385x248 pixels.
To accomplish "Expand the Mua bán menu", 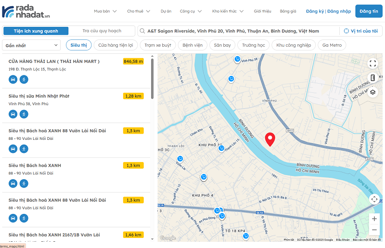I will 105,11.
